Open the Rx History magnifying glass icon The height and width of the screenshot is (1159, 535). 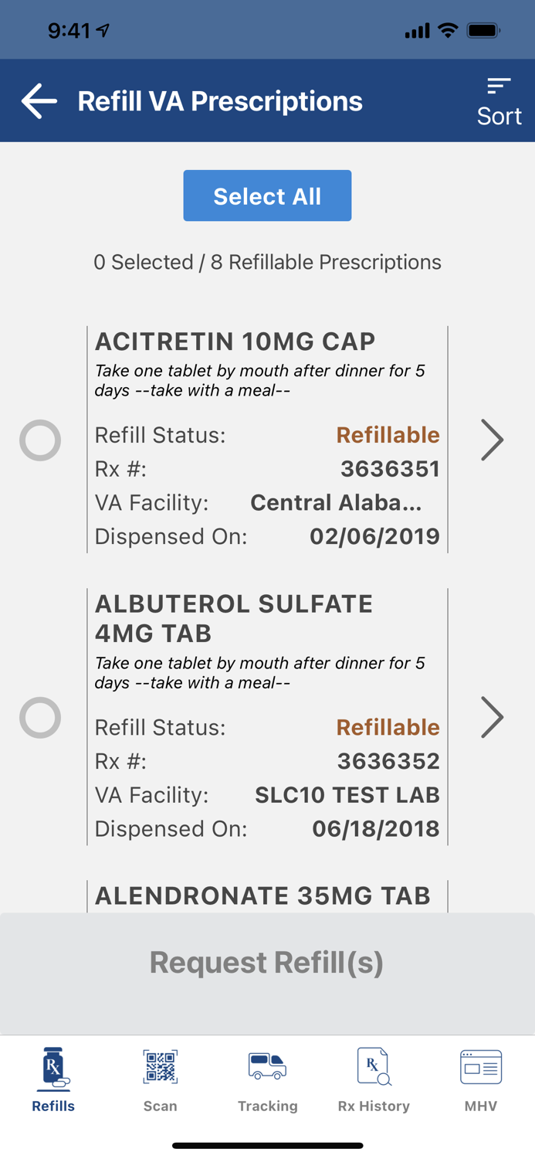point(374,1067)
